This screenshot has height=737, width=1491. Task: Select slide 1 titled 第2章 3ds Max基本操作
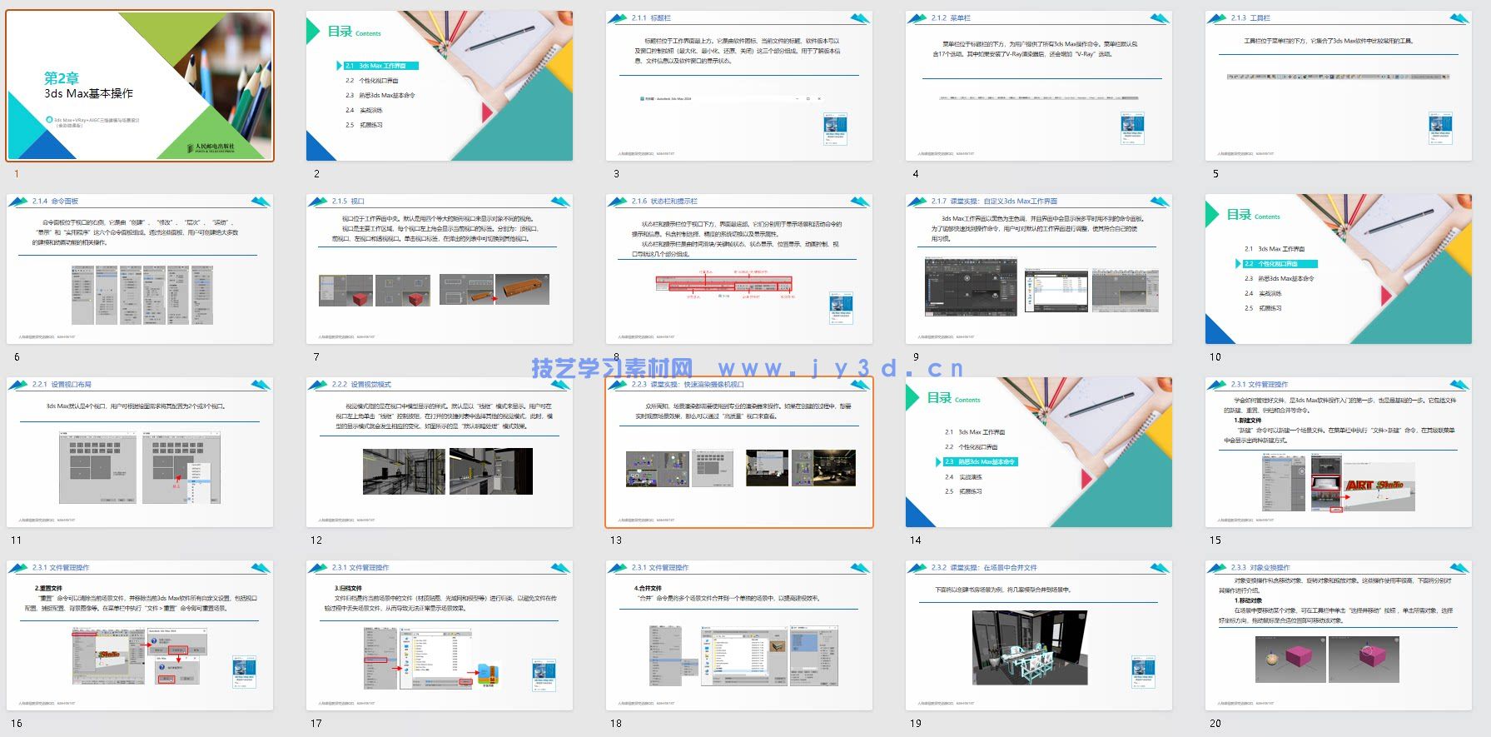(x=140, y=86)
